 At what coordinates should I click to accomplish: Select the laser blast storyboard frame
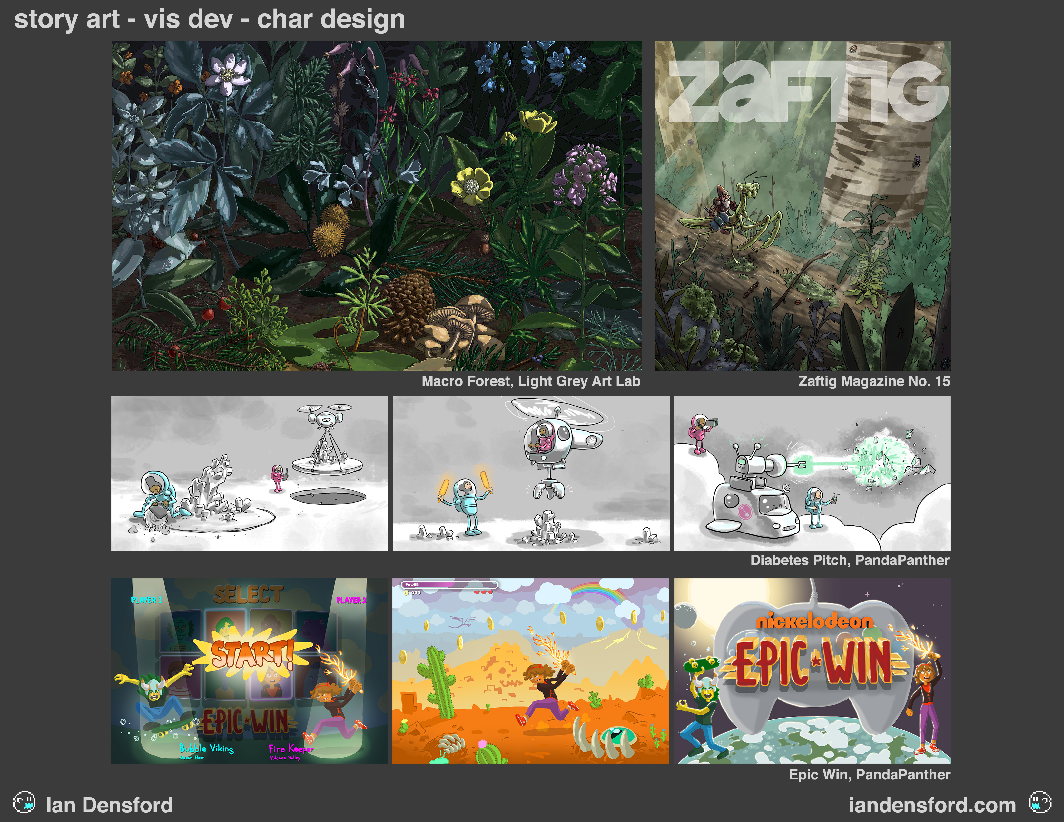812,473
